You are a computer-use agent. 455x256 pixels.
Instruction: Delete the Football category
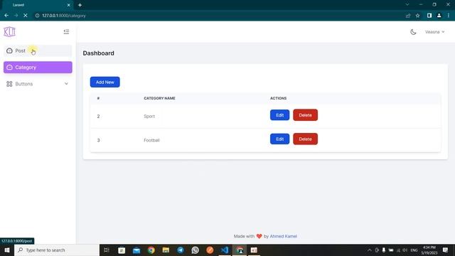click(x=305, y=139)
